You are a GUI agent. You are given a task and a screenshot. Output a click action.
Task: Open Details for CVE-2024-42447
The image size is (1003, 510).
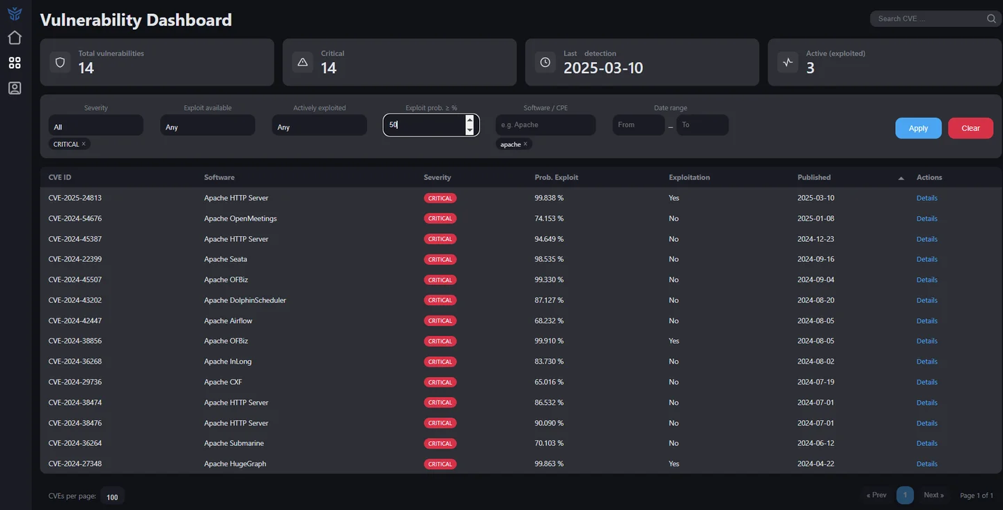coord(927,321)
